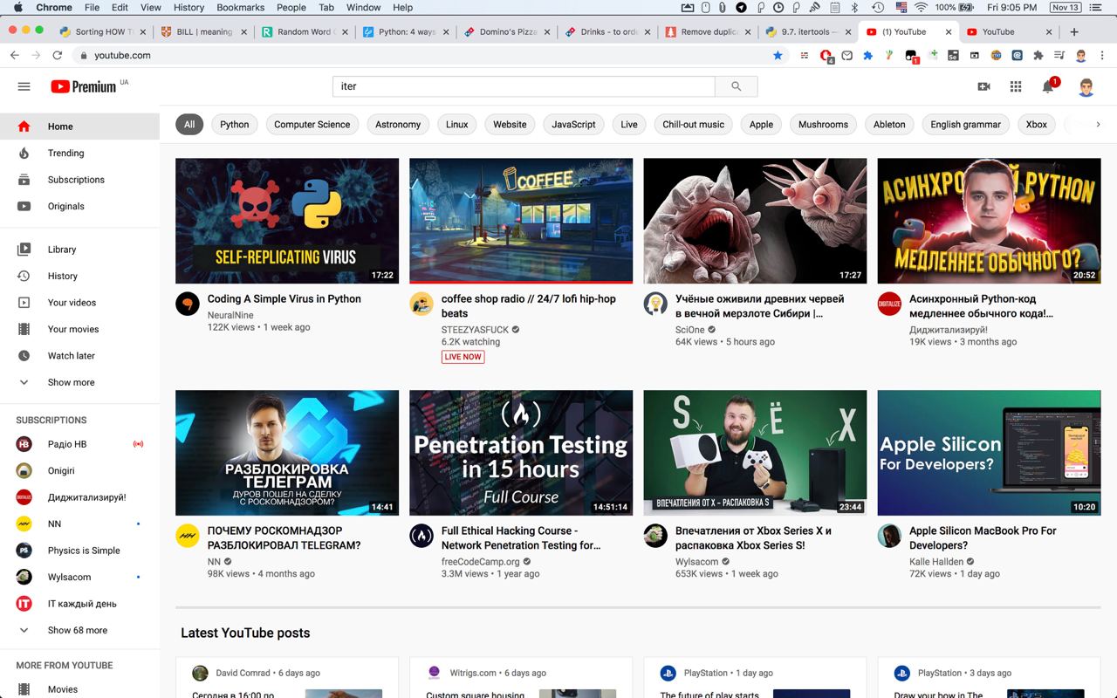Open the Chrome extensions puzzle icon
The width and height of the screenshot is (1117, 698).
[x=1038, y=55]
